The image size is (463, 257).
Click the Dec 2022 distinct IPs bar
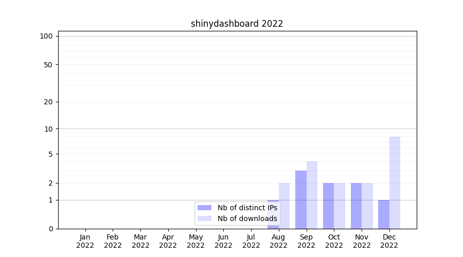click(384, 214)
